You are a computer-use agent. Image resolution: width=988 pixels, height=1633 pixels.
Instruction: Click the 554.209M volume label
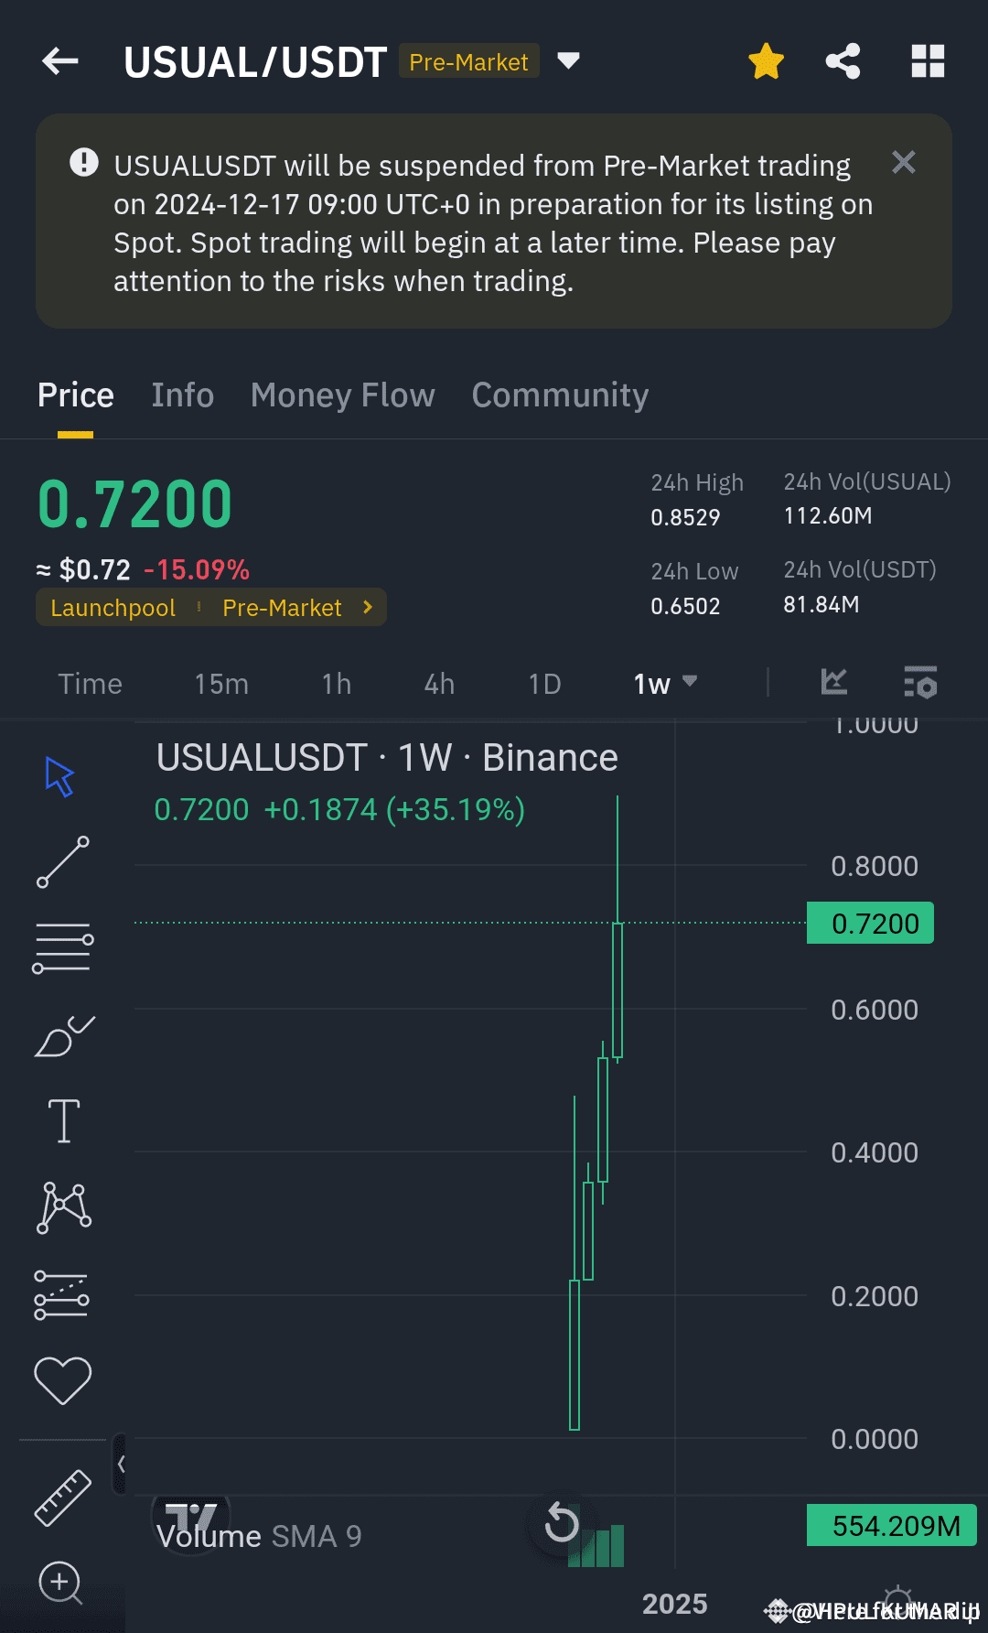pyautogui.click(x=892, y=1526)
